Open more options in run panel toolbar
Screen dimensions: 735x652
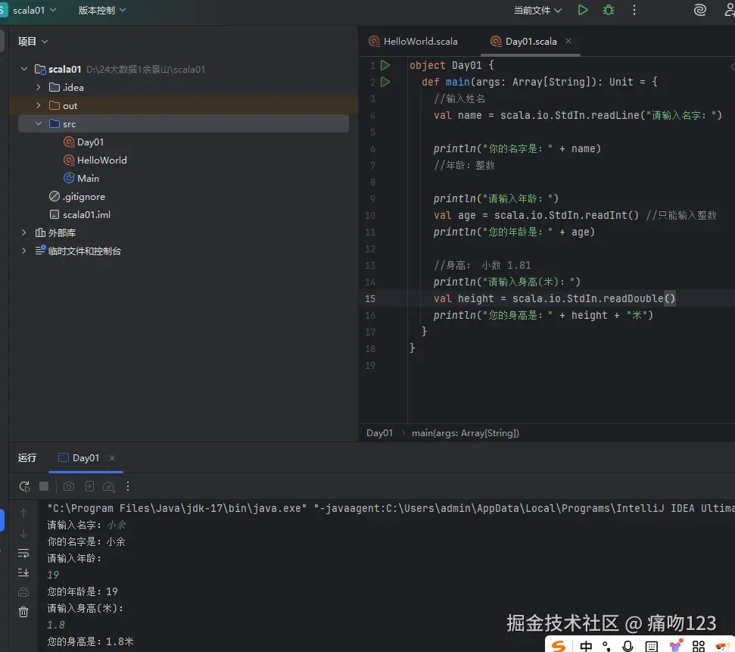coord(128,486)
